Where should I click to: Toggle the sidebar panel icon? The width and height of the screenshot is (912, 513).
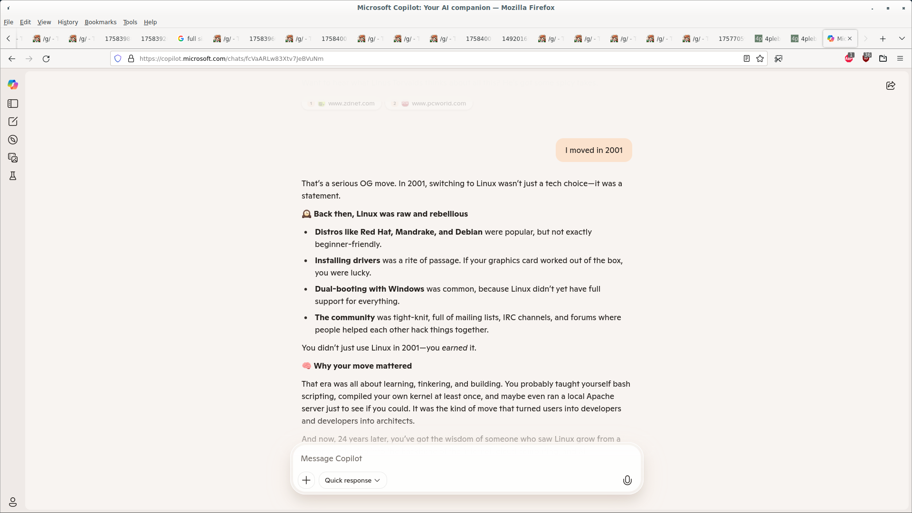13,104
